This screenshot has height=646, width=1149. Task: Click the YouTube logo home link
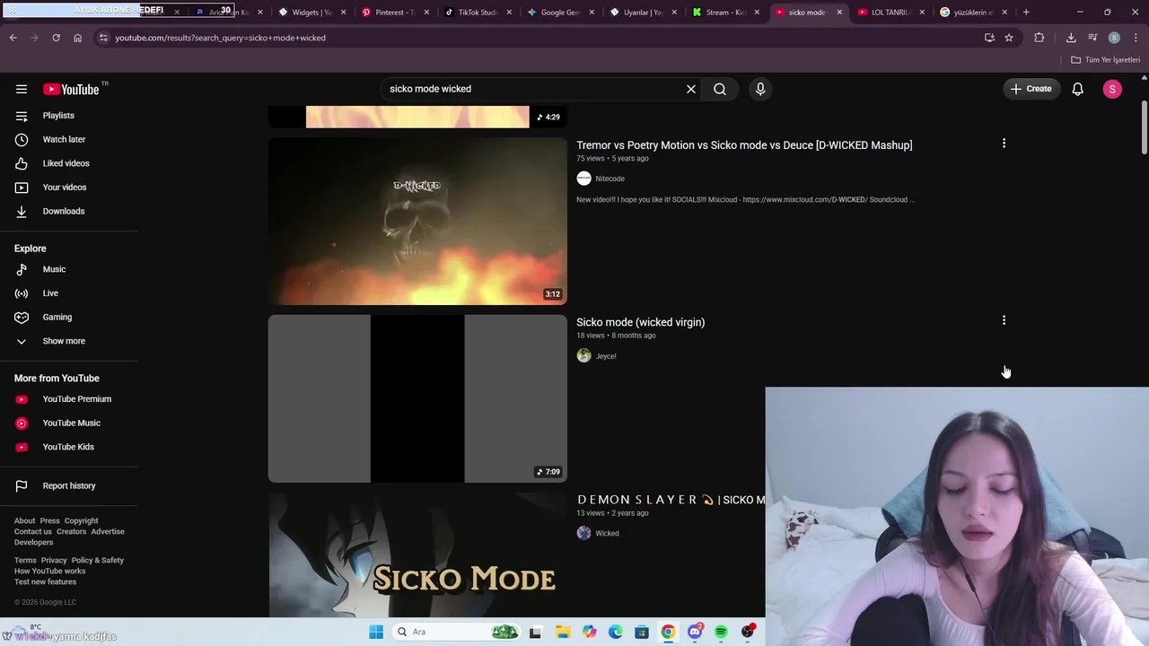[71, 89]
